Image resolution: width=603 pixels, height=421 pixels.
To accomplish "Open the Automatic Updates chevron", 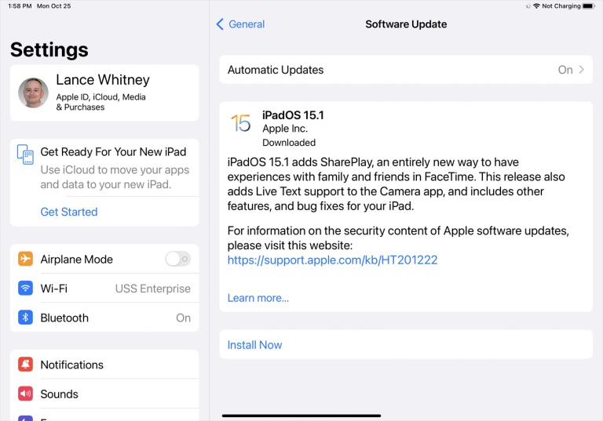I will click(582, 70).
